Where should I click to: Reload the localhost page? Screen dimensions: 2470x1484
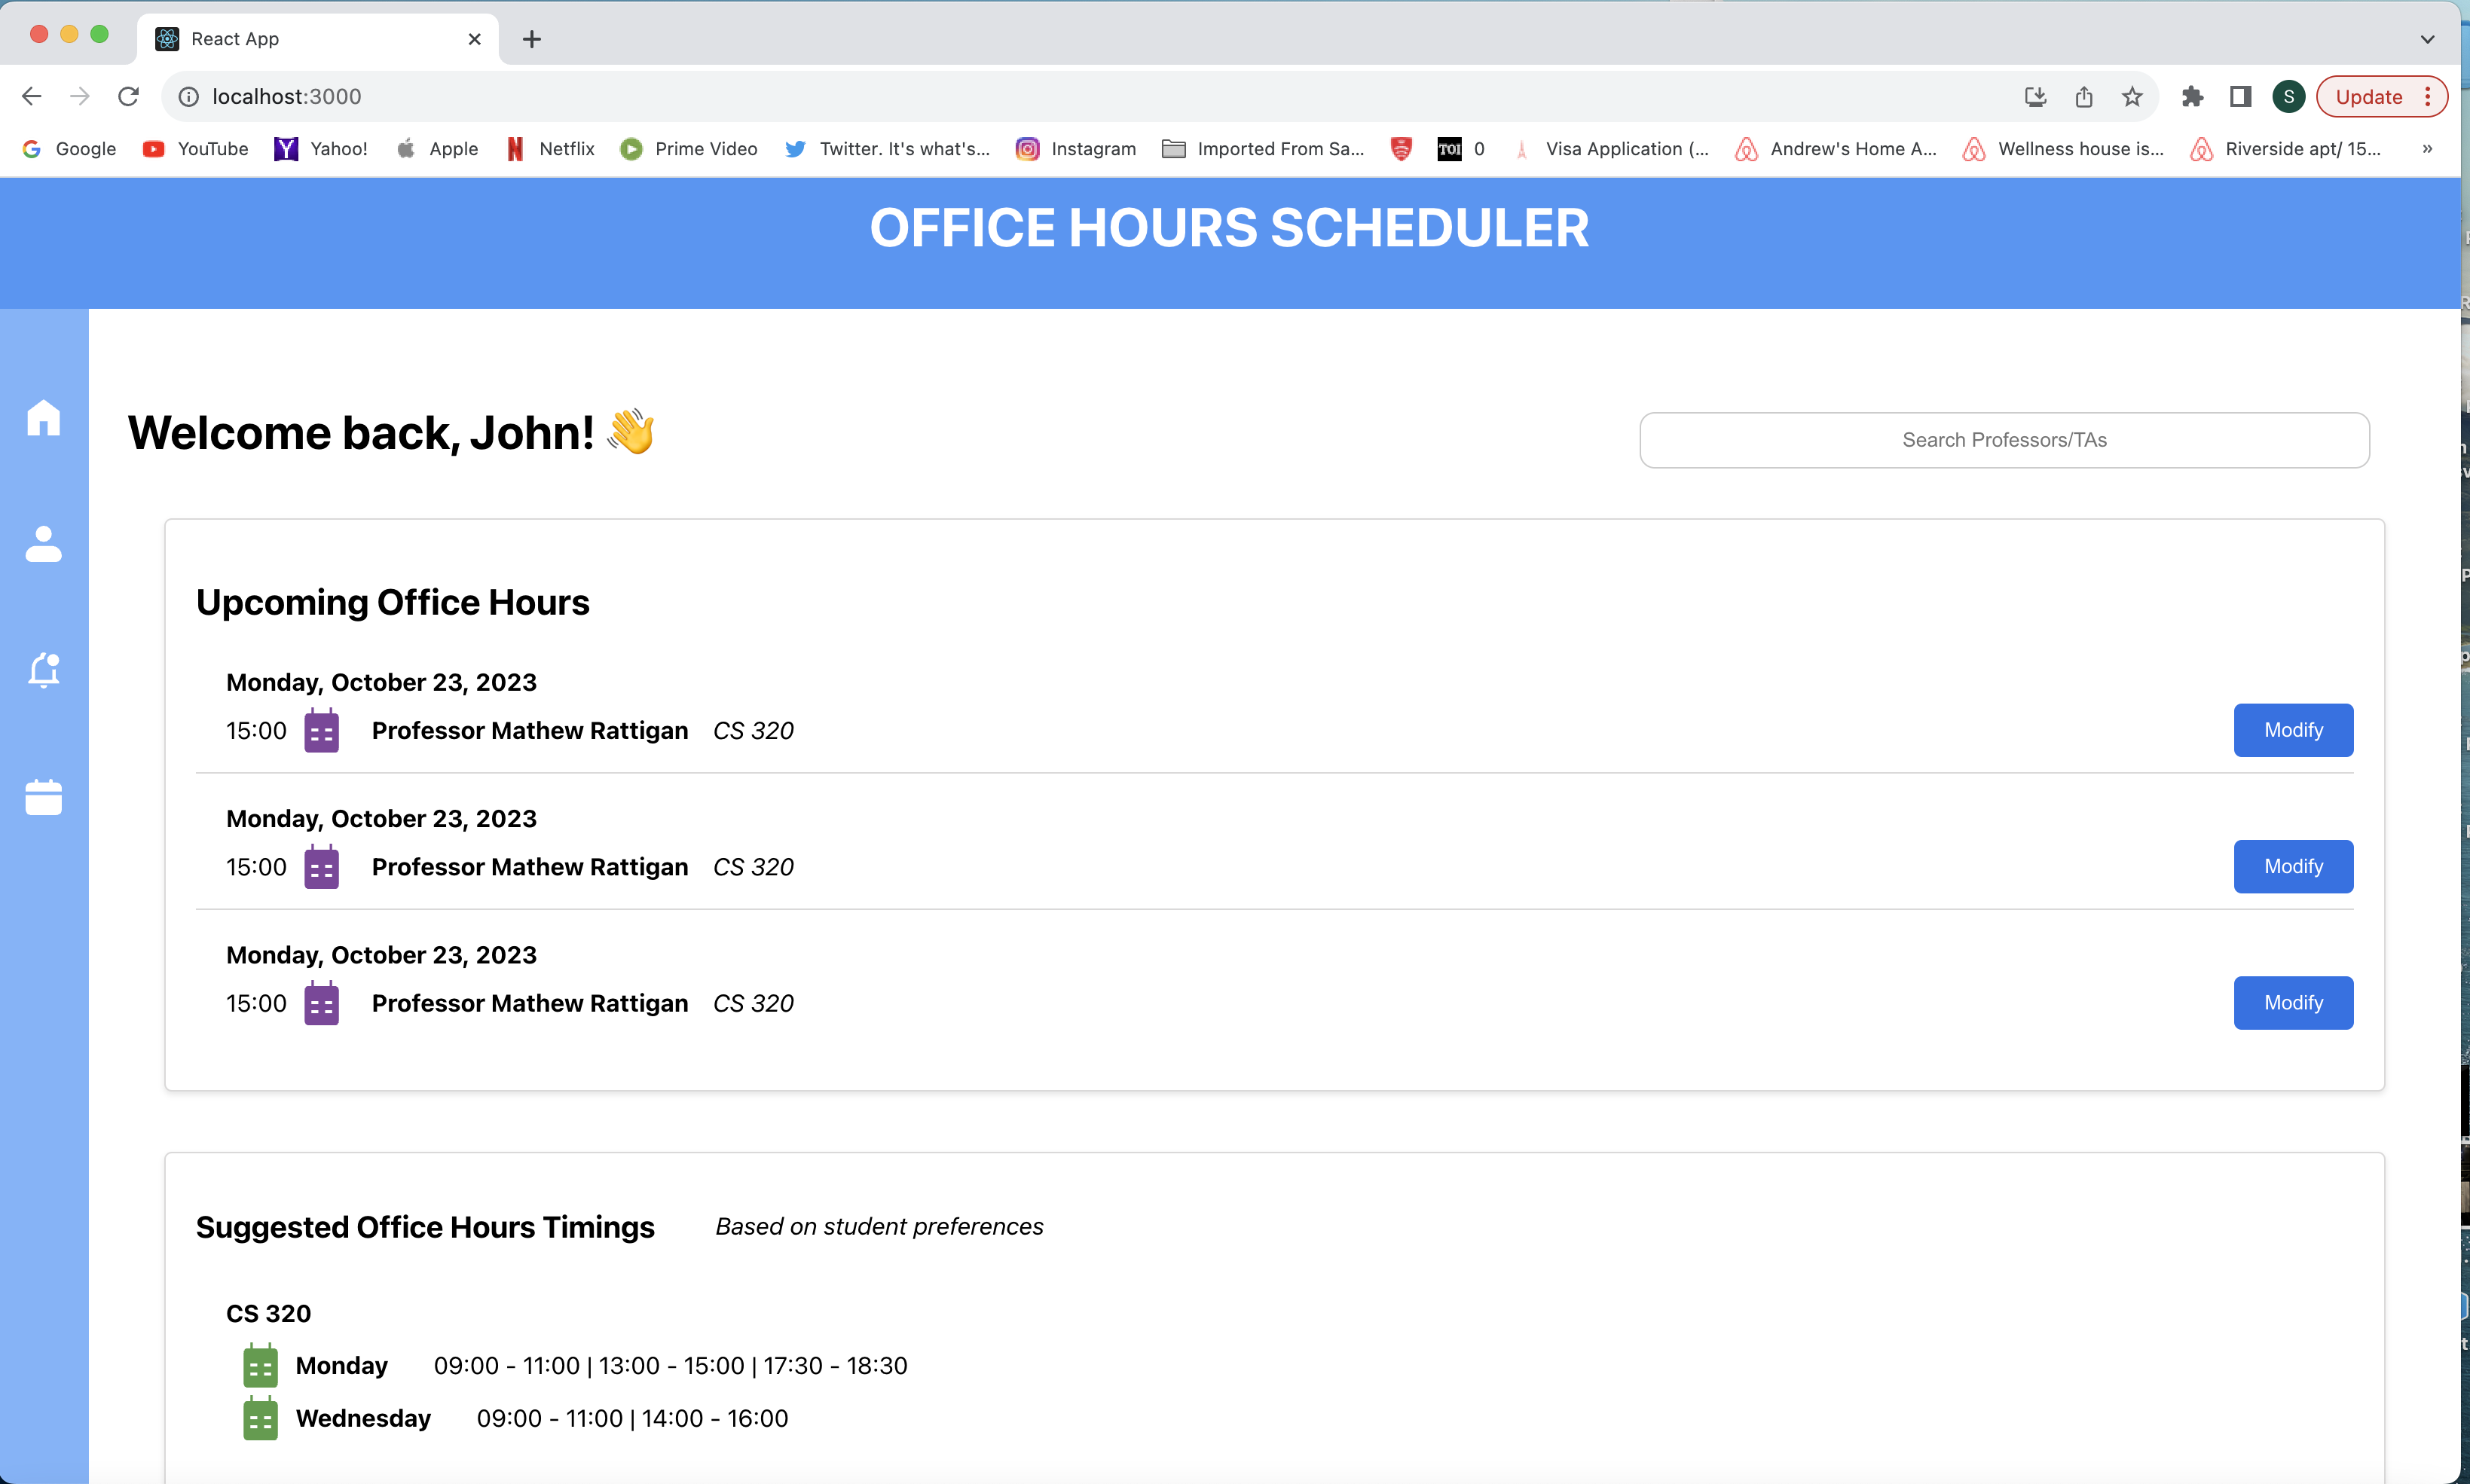coord(128,96)
